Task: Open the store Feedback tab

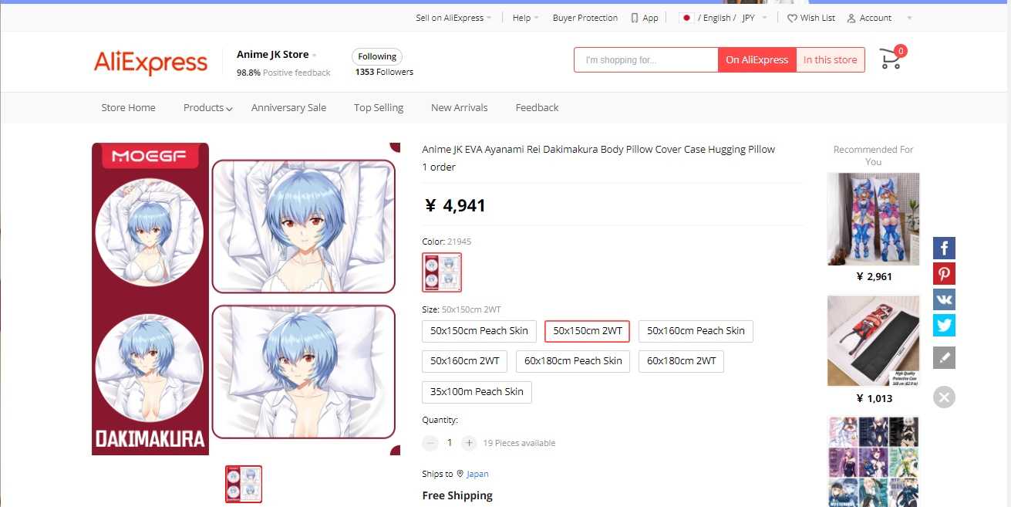Action: click(x=537, y=108)
